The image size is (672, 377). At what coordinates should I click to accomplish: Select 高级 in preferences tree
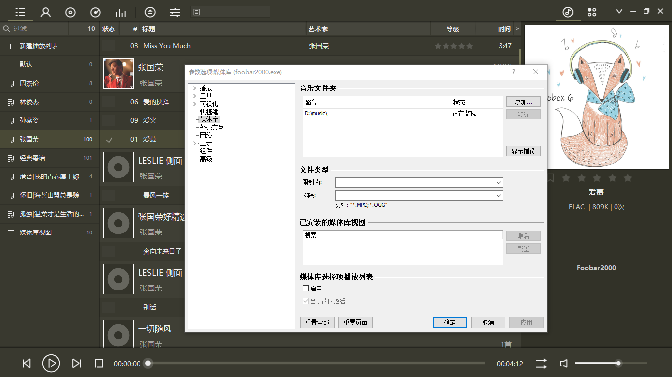coord(206,159)
